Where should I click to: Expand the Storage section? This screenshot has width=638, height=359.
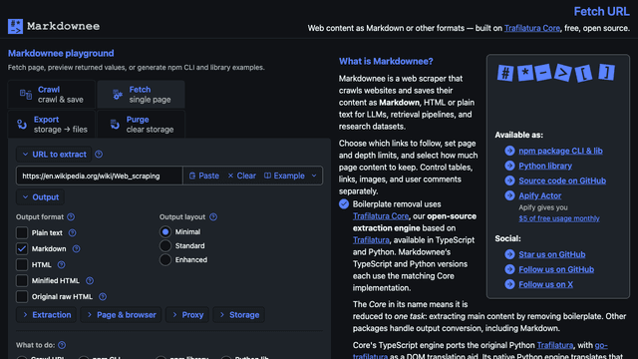pyautogui.click(x=239, y=315)
